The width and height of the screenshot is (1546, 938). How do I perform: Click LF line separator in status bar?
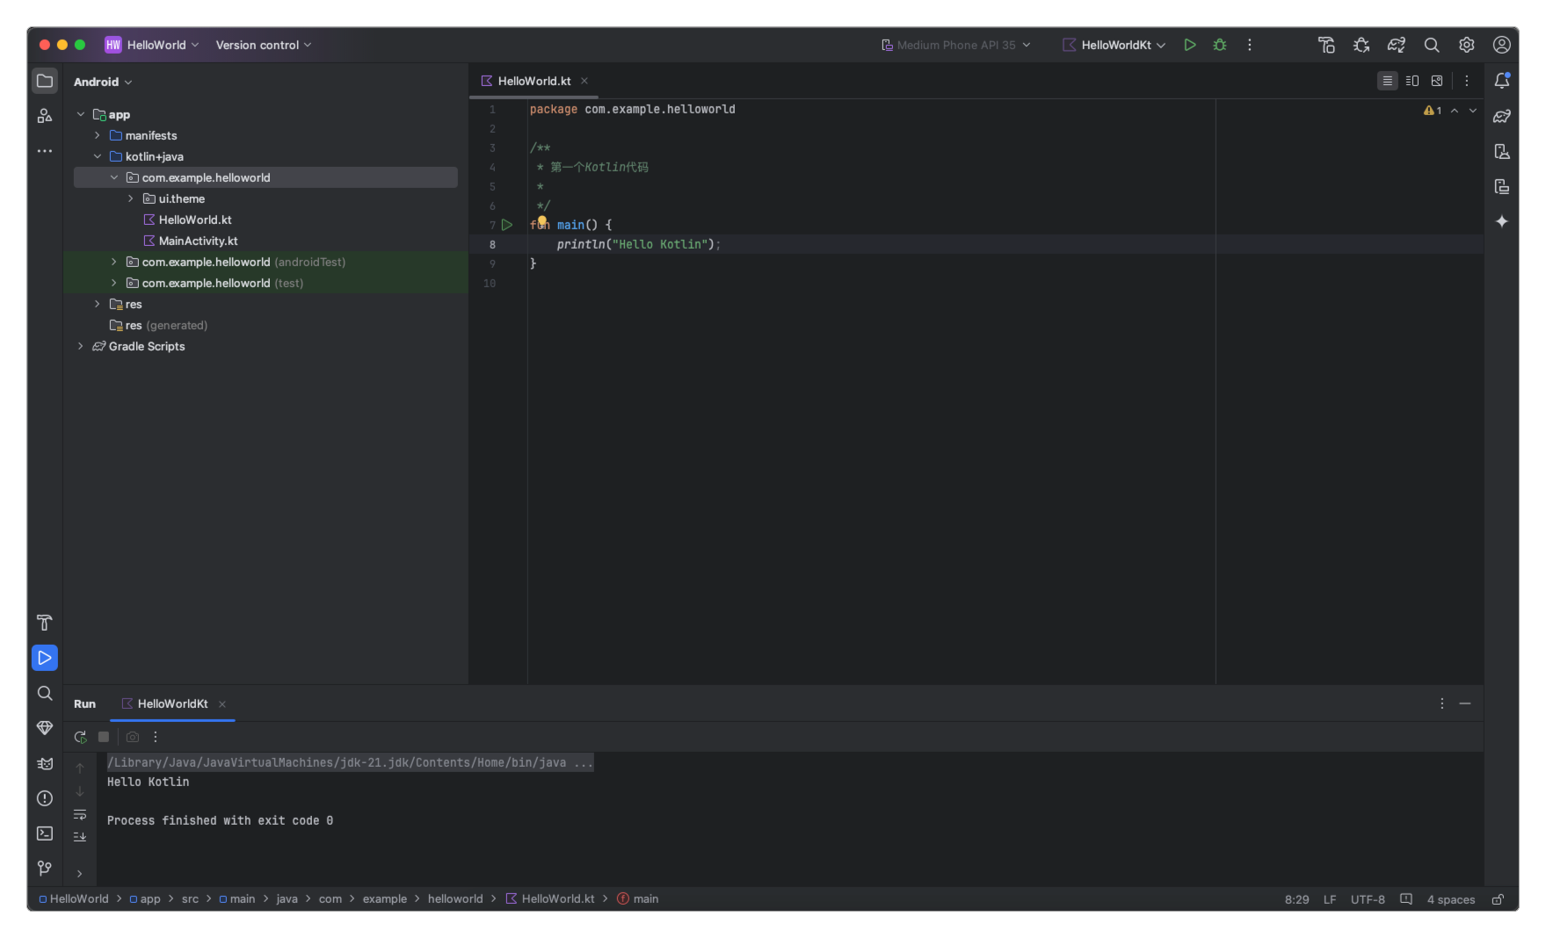click(x=1330, y=899)
